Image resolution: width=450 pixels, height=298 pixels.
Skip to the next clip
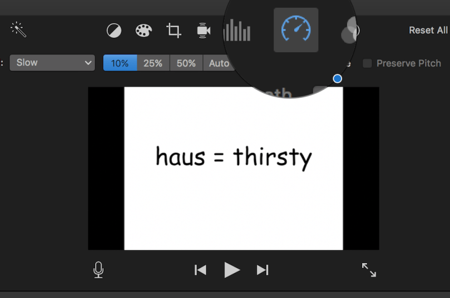(x=263, y=270)
